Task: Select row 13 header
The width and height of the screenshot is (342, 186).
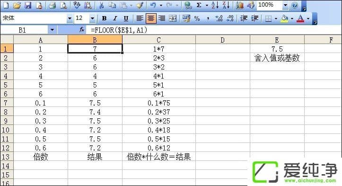Action: [x=7, y=157]
